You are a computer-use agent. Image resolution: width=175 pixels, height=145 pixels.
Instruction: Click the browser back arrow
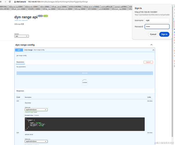coord(2,2)
